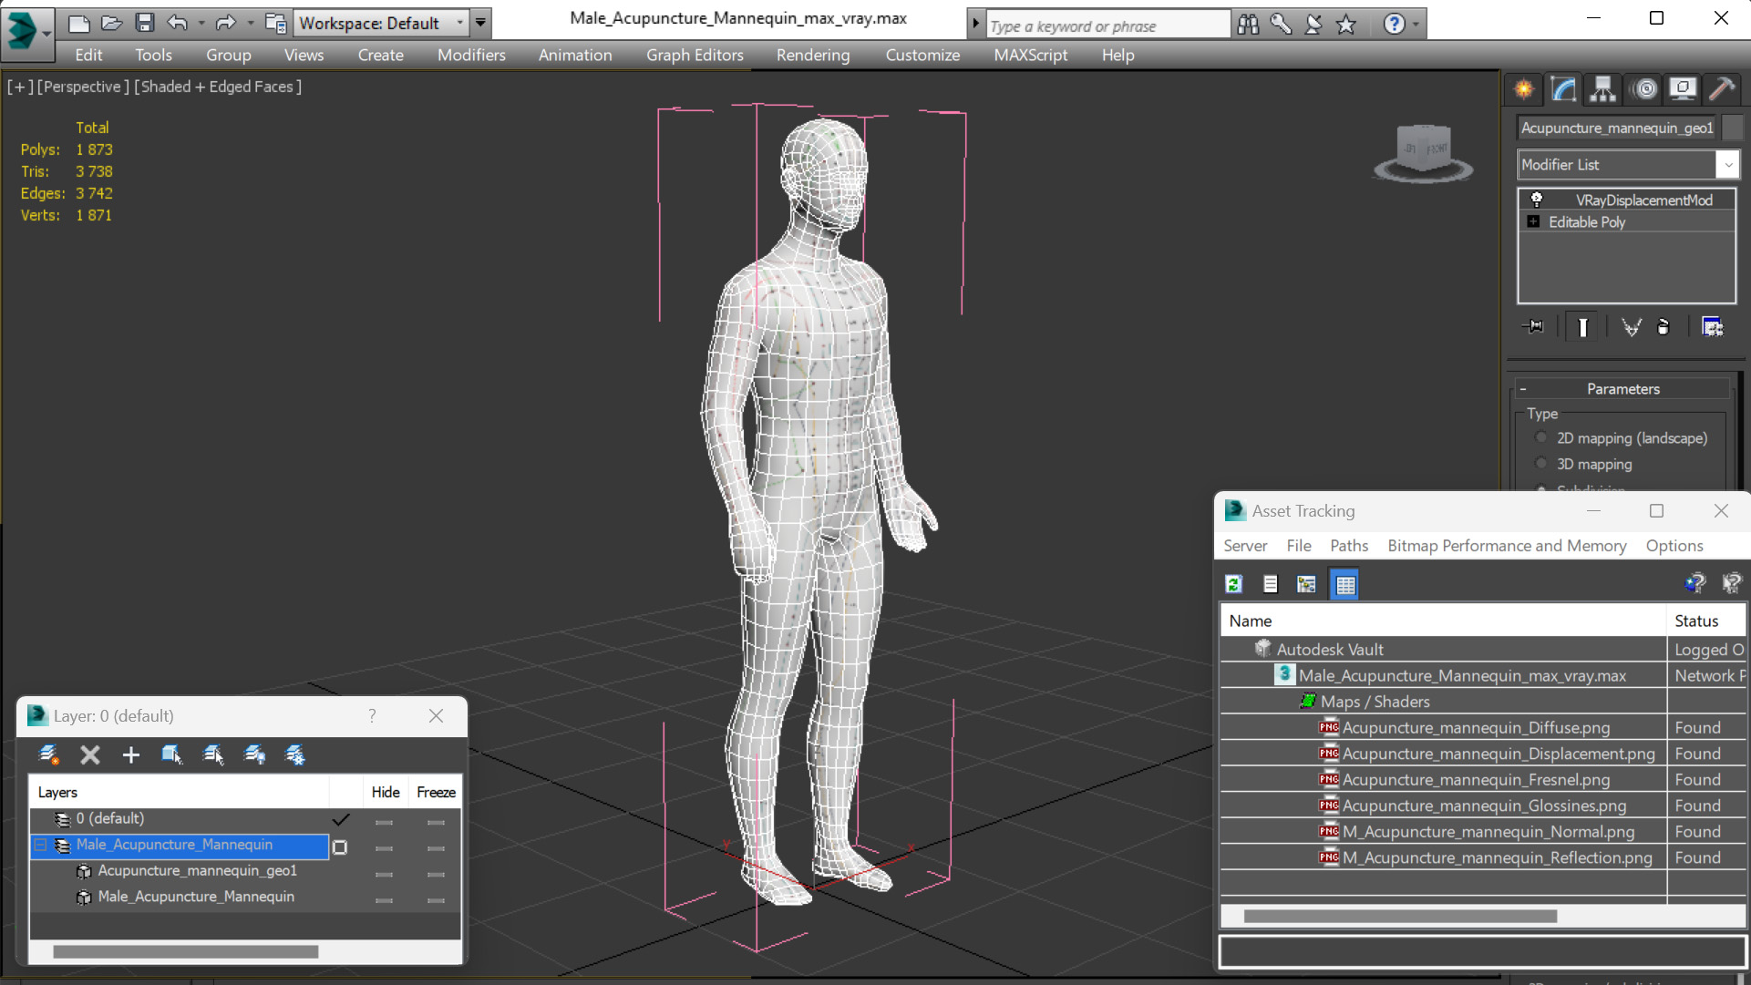This screenshot has height=985, width=1751.
Task: Switch Asset Tracking to tree view icon
Action: click(1306, 584)
